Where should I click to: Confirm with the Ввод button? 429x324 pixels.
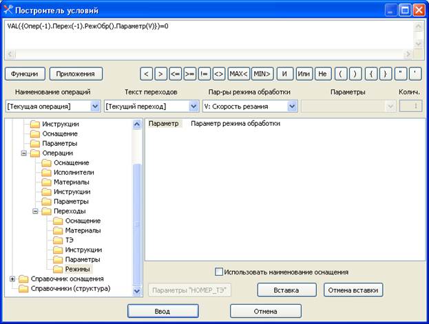click(x=163, y=311)
